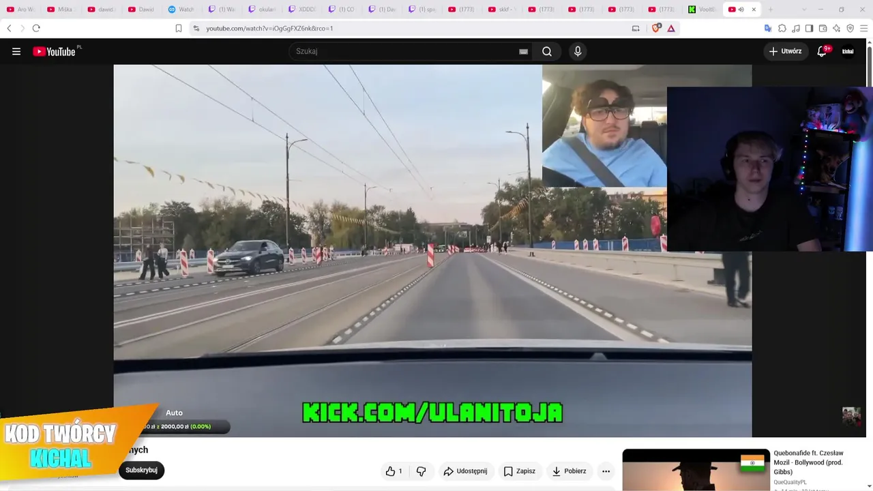Click the translate page icon
The width and height of the screenshot is (873, 491).
[768, 28]
